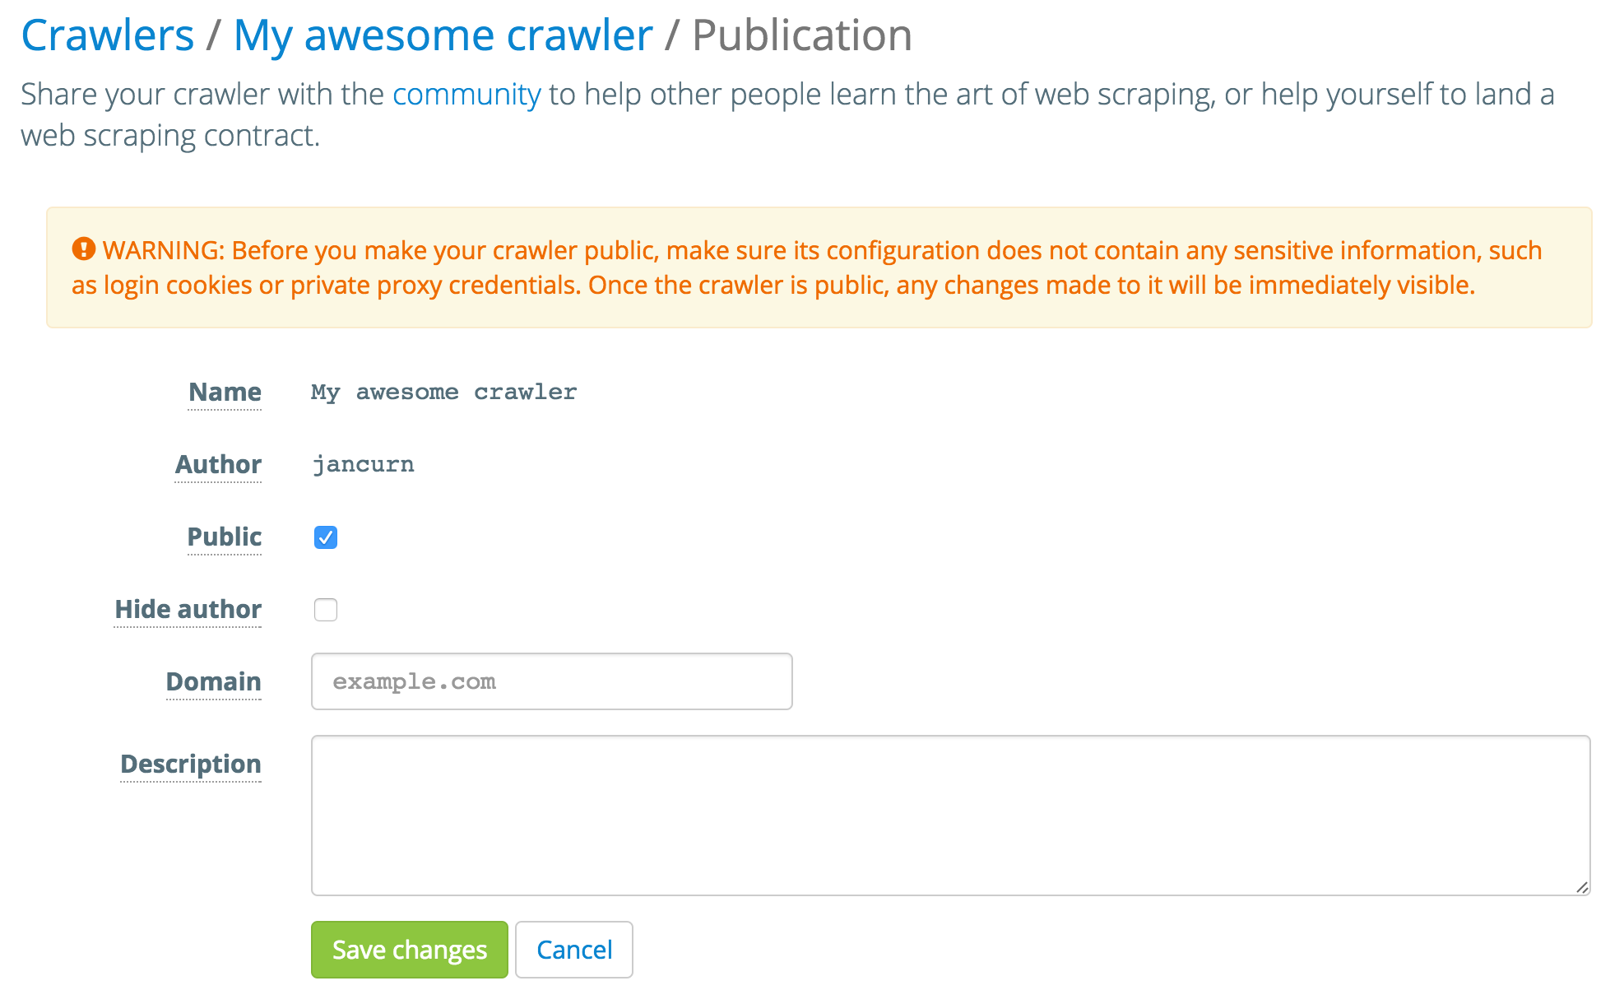The height and width of the screenshot is (1004, 1624).
Task: Click the Name field label
Action: point(224,393)
